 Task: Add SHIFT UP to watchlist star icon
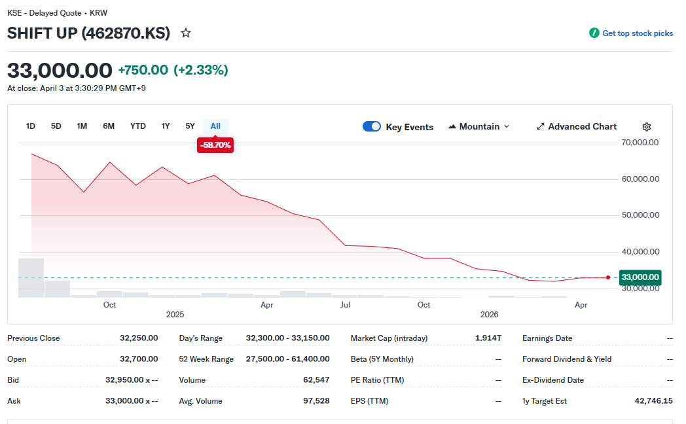[x=186, y=33]
